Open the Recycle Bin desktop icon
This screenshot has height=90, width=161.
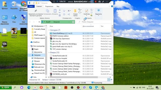coord(14,5)
